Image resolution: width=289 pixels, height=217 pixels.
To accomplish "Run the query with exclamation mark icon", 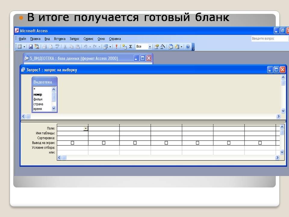I will pyautogui.click(x=117, y=47).
